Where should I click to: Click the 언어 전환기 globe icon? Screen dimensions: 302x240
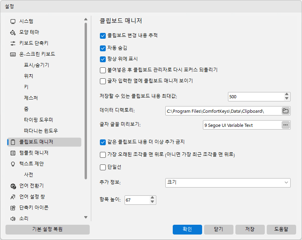[13, 186]
